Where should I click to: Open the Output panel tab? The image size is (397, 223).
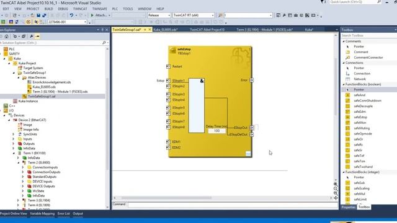coord(78,214)
